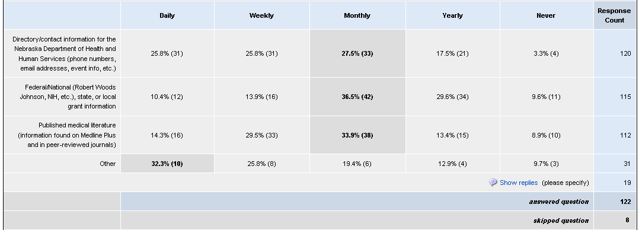
Task: Select the highlighted 36.5% (42) cell
Action: (357, 97)
